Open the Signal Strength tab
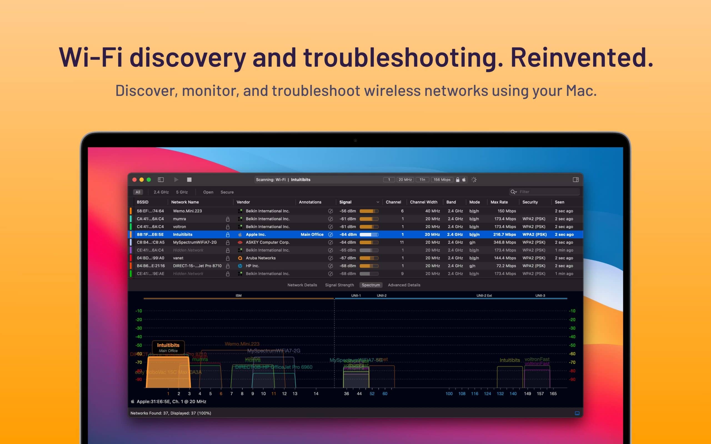 pyautogui.click(x=339, y=285)
